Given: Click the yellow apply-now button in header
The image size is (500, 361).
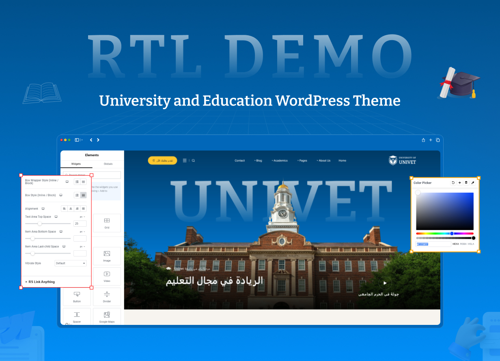Looking at the screenshot, I should click(162, 161).
